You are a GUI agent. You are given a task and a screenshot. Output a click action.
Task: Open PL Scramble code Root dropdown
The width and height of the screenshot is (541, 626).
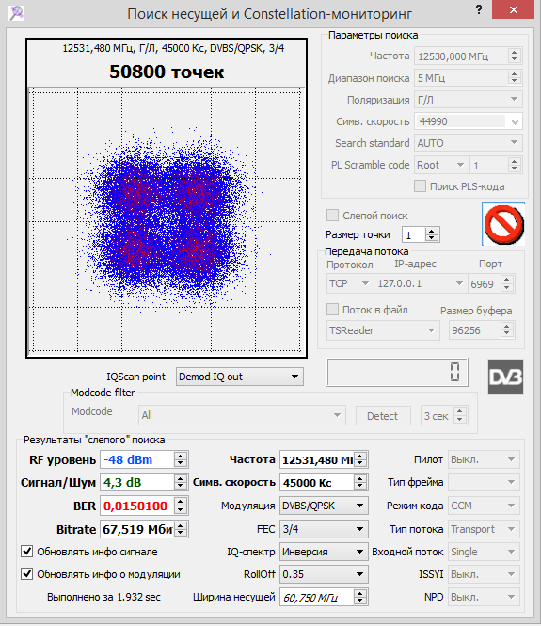441,165
